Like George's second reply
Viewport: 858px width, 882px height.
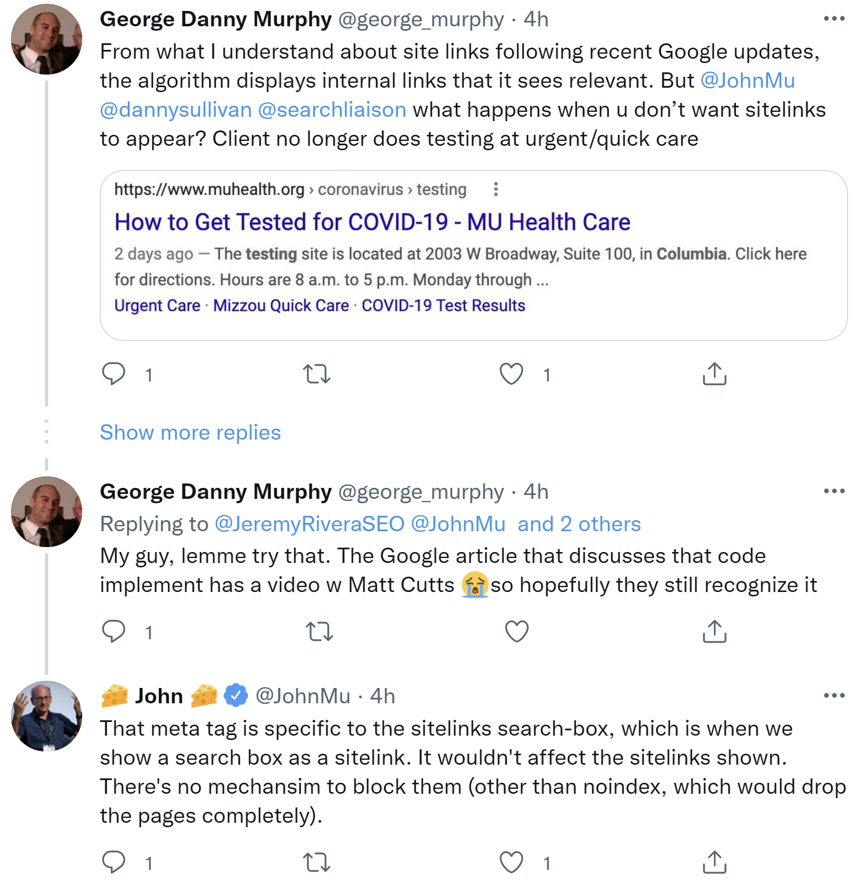pos(516,632)
